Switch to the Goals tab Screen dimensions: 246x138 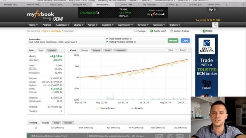pos(57,123)
